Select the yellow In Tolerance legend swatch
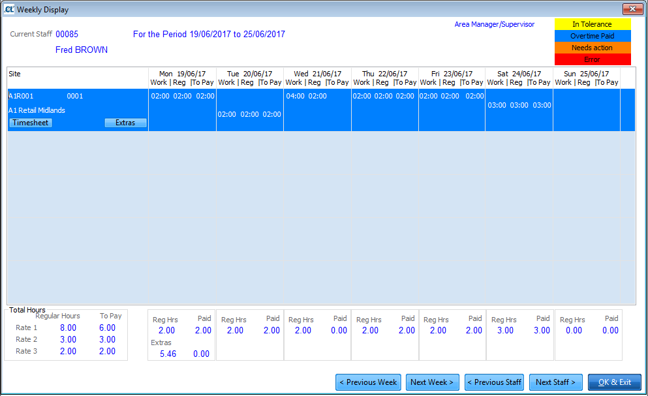This screenshot has width=648, height=396. tap(593, 23)
